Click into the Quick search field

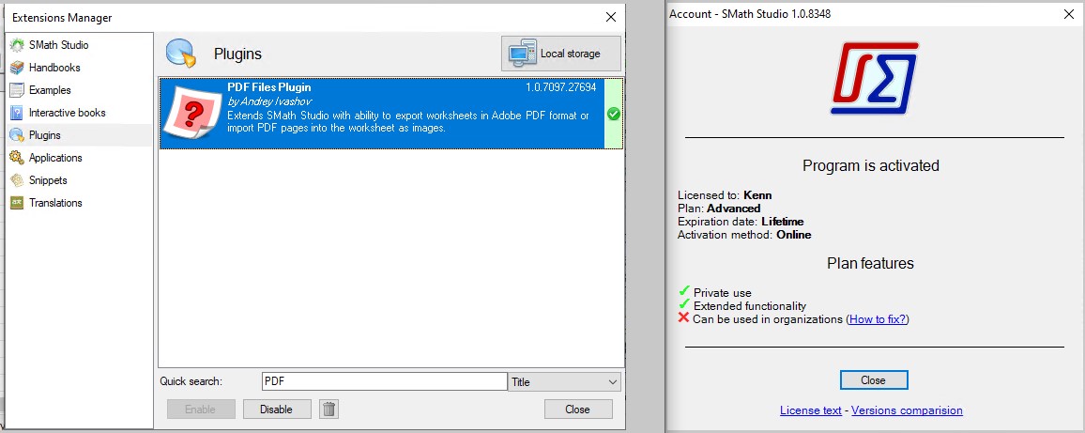[383, 381]
